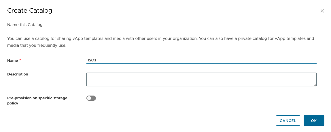Click the empty area of the Name underline field

[x=207, y=60]
